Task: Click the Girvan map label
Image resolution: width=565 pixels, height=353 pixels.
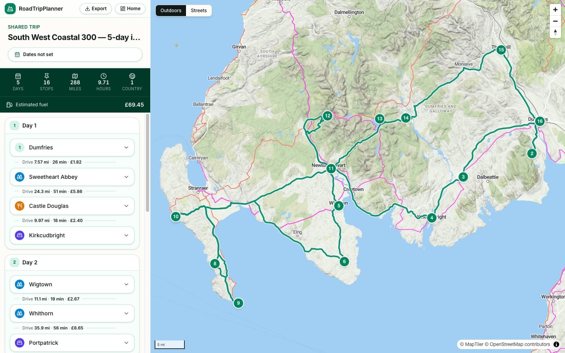Action: click(239, 47)
